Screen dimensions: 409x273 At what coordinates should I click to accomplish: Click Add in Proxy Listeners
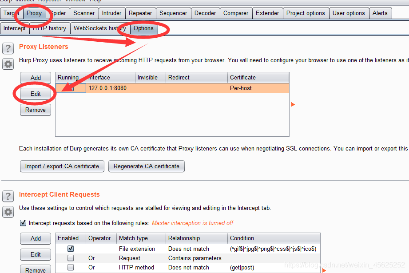[36, 78]
